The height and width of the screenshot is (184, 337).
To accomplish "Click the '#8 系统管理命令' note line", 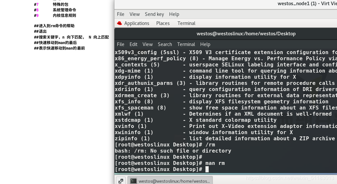I will tap(55, 10).
